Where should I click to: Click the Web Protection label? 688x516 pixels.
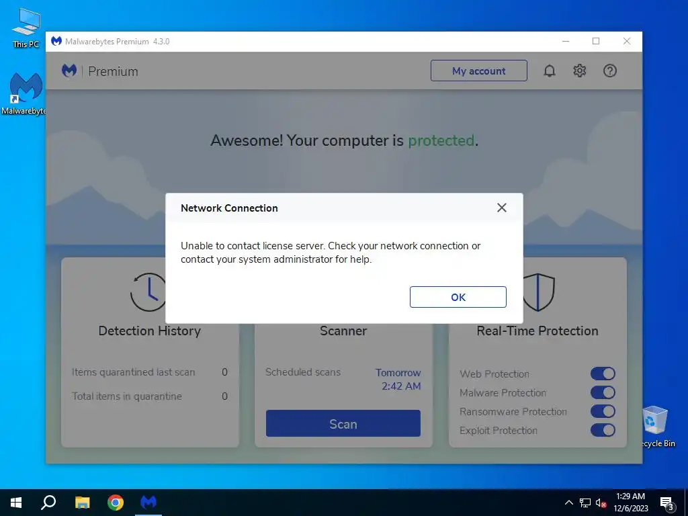coord(494,374)
